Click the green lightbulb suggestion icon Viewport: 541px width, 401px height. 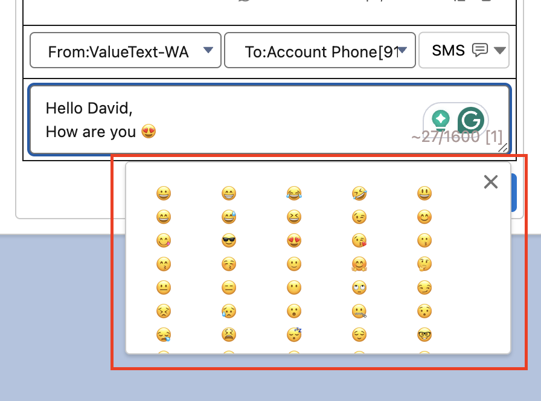point(441,119)
